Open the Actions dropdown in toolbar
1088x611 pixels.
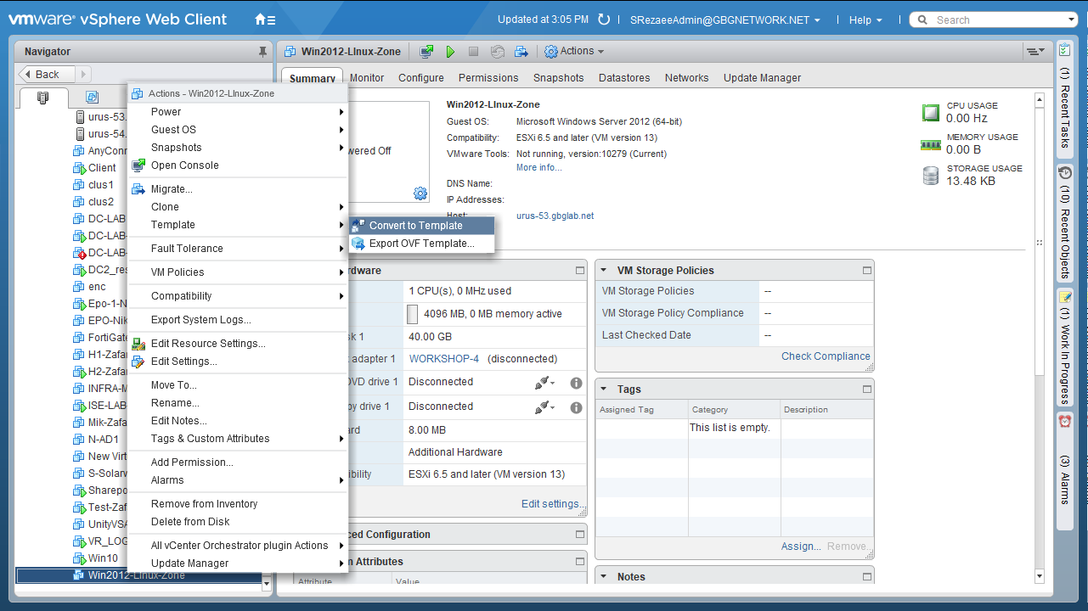click(574, 52)
